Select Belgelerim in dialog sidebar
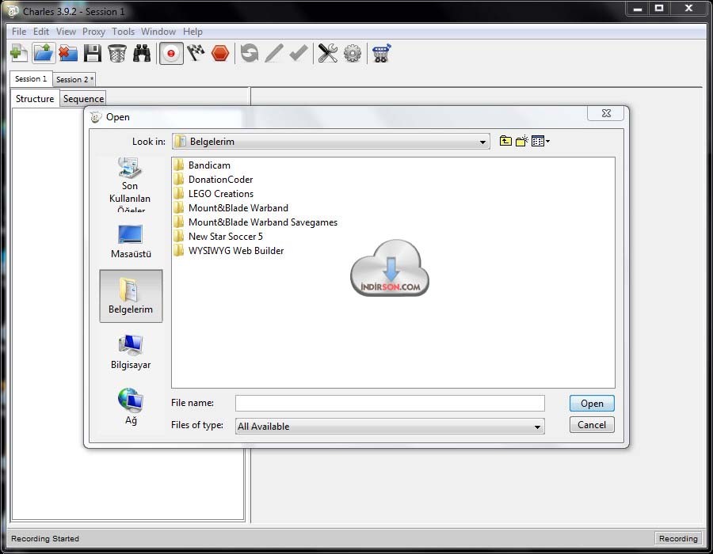 pyautogui.click(x=131, y=296)
